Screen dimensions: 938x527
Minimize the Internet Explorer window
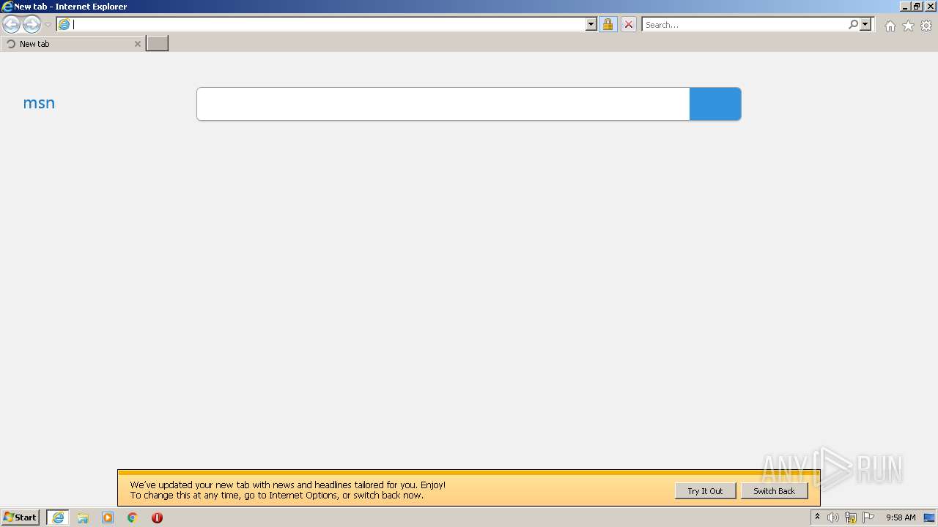click(x=904, y=7)
